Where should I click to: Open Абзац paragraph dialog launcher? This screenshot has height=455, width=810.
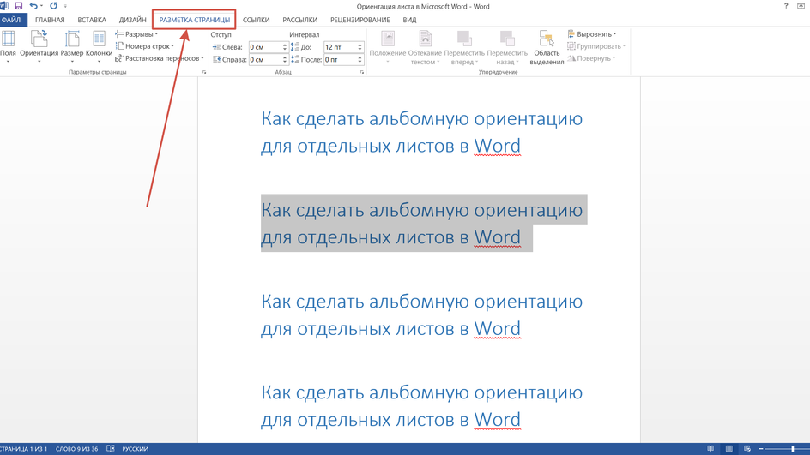click(361, 72)
